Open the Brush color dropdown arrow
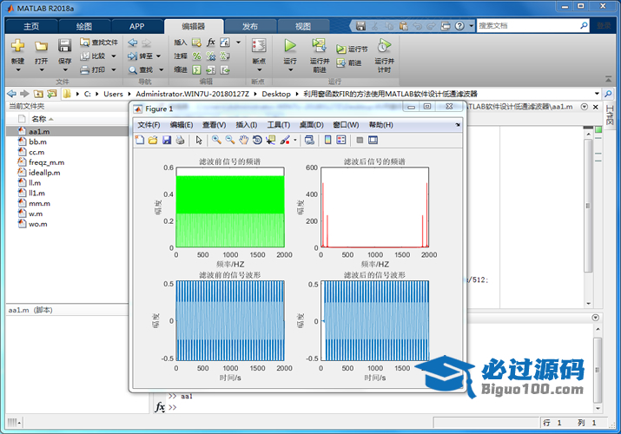This screenshot has height=434, width=621. pos(295,140)
